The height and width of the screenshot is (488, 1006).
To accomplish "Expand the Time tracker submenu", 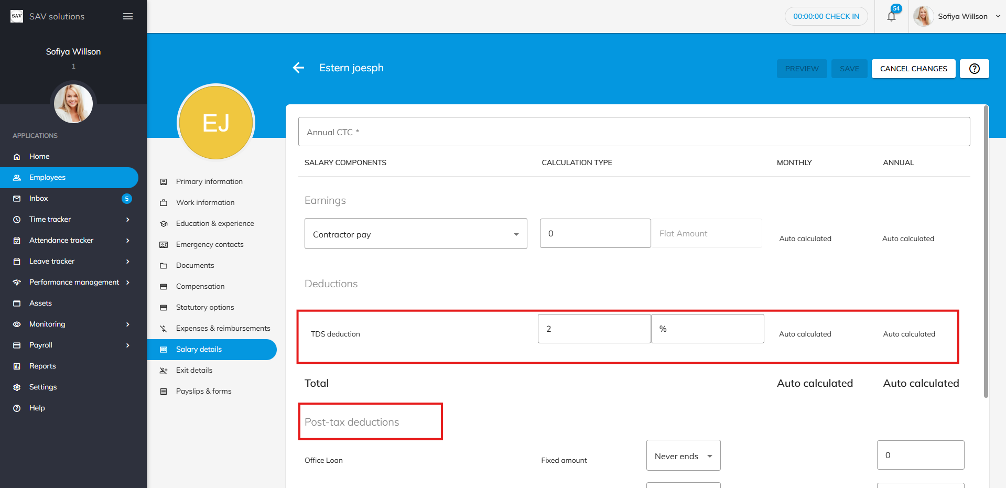I will [x=127, y=220].
